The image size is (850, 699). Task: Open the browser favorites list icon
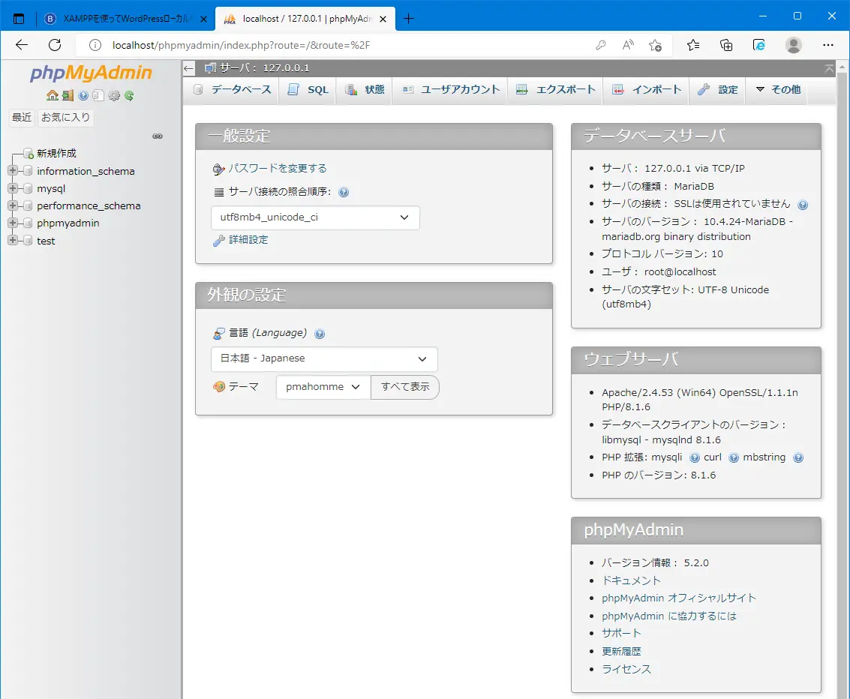coord(693,45)
